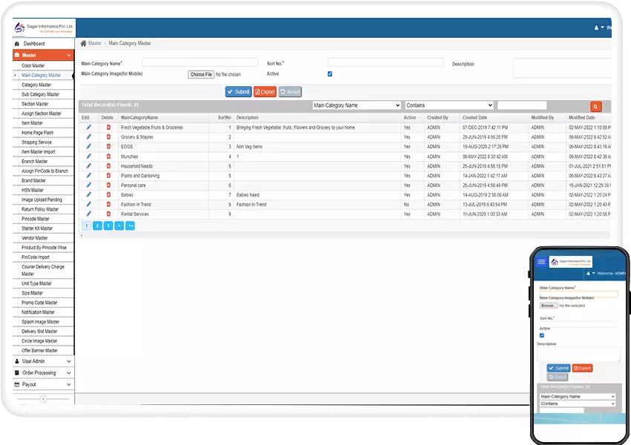Click the Sort No. input field
This screenshot has width=631, height=445.
point(385,62)
